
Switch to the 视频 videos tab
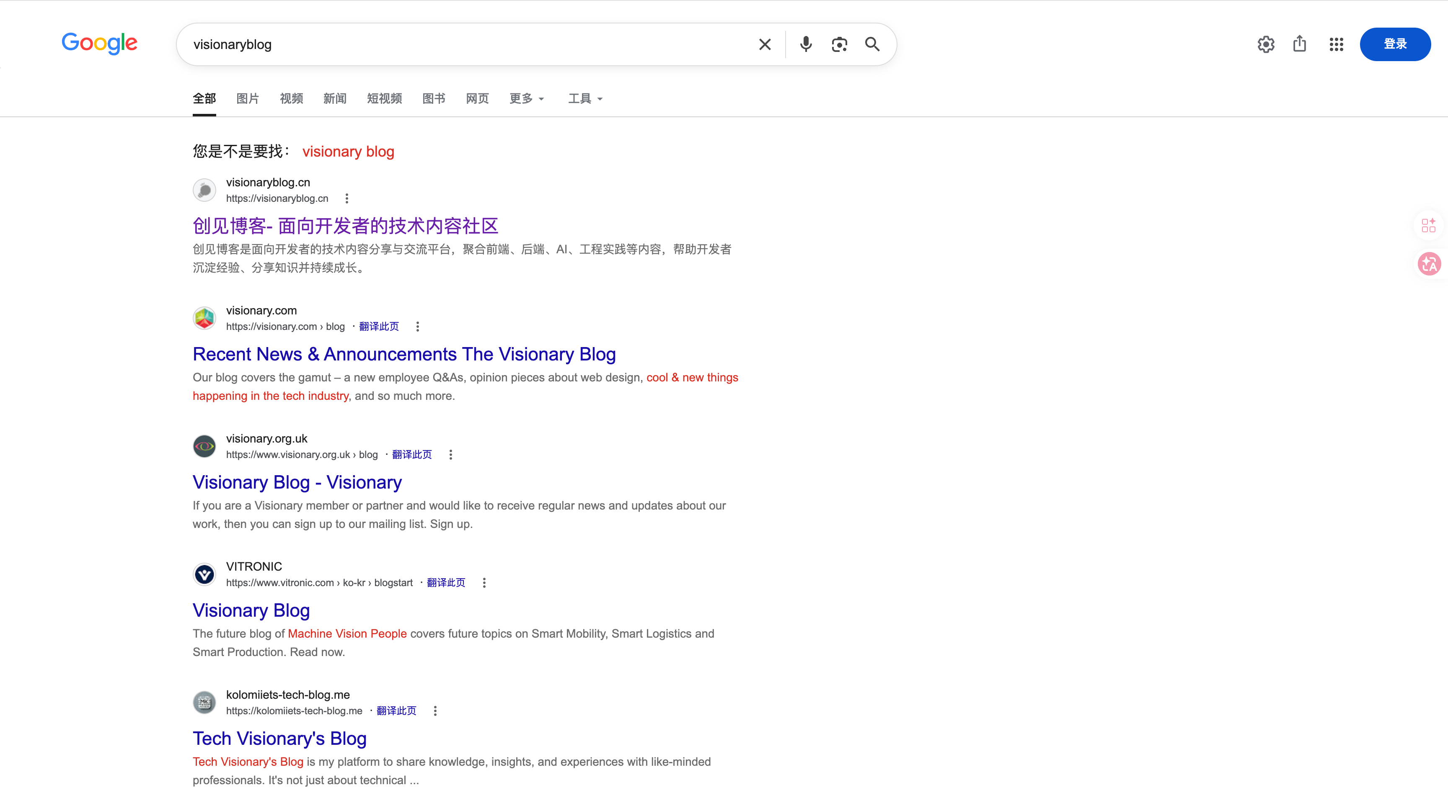click(291, 99)
